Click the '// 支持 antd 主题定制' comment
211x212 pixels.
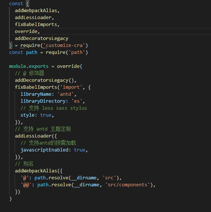point(43,129)
